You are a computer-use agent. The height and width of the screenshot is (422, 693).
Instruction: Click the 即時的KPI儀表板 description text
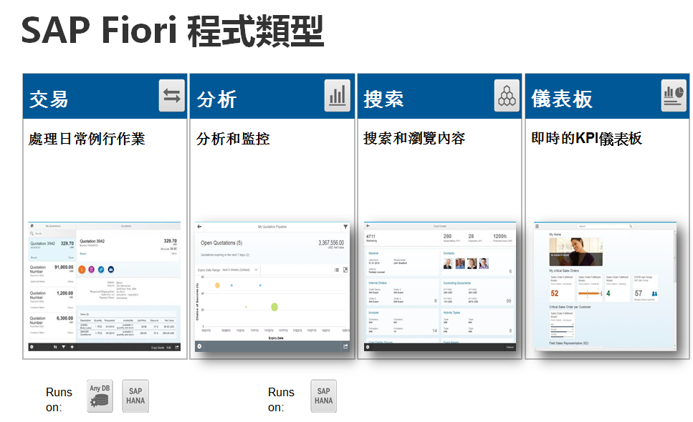586,139
